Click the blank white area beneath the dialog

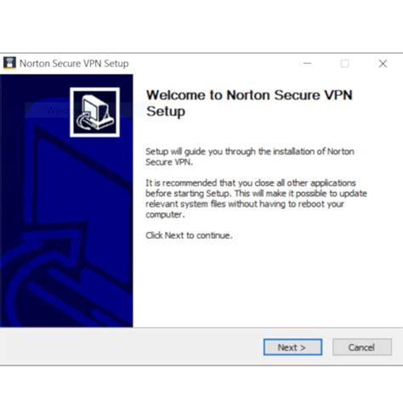coord(201,393)
